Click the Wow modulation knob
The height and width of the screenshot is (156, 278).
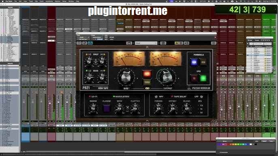click(119, 108)
